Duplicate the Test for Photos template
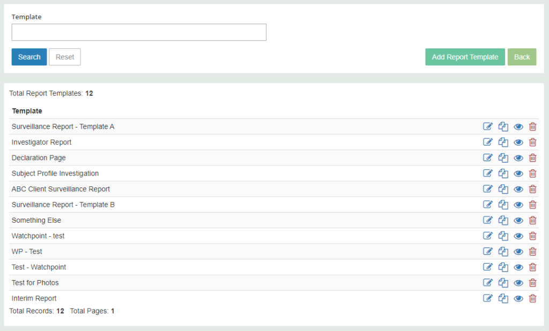The height and width of the screenshot is (331, 549). [x=503, y=282]
